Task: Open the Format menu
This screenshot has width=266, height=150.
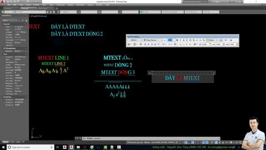Action: click(x=36, y=5)
